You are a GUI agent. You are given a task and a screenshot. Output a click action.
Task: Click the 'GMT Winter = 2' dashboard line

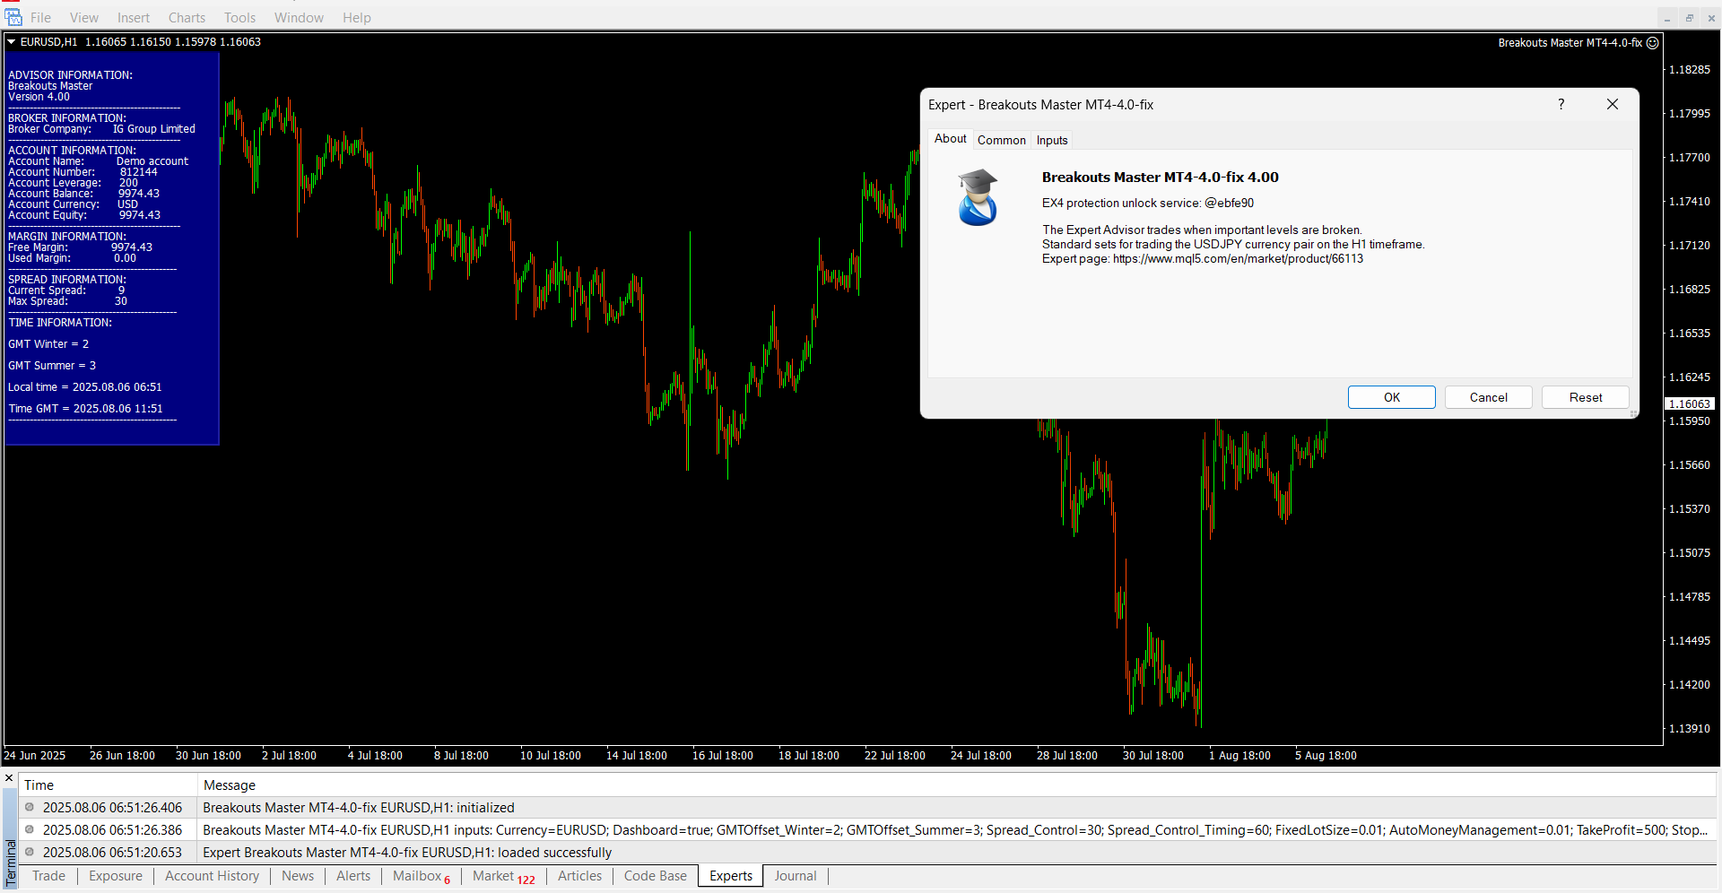[x=48, y=344]
